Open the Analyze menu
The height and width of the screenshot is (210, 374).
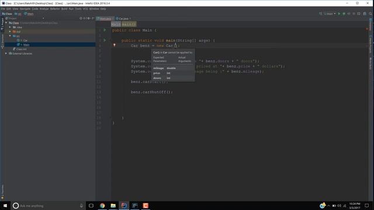coord(44,9)
